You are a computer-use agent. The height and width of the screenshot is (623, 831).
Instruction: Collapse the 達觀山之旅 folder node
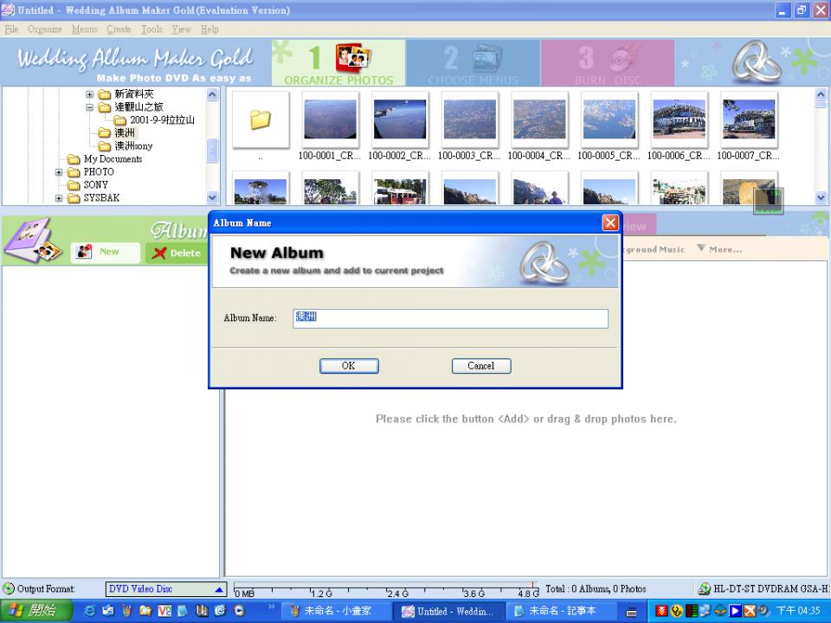[x=89, y=107]
